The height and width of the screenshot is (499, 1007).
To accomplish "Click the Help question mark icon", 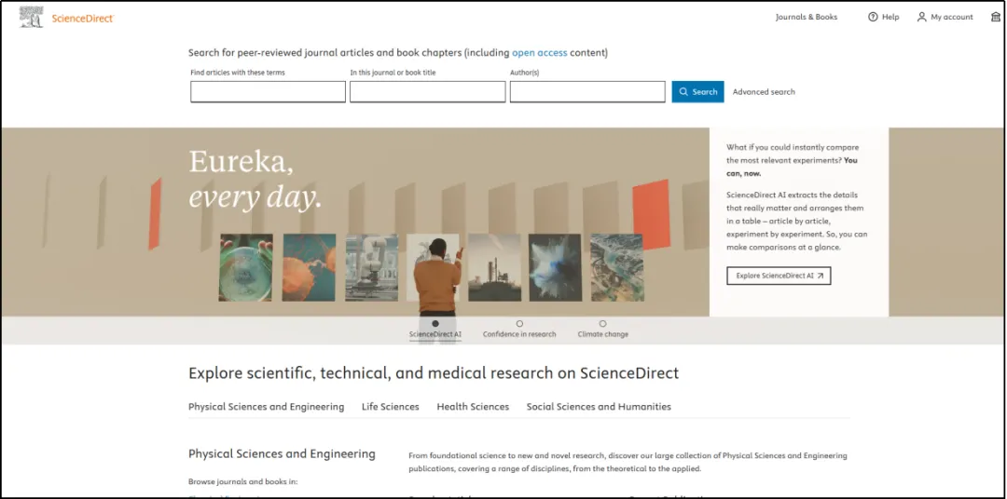I will point(873,17).
